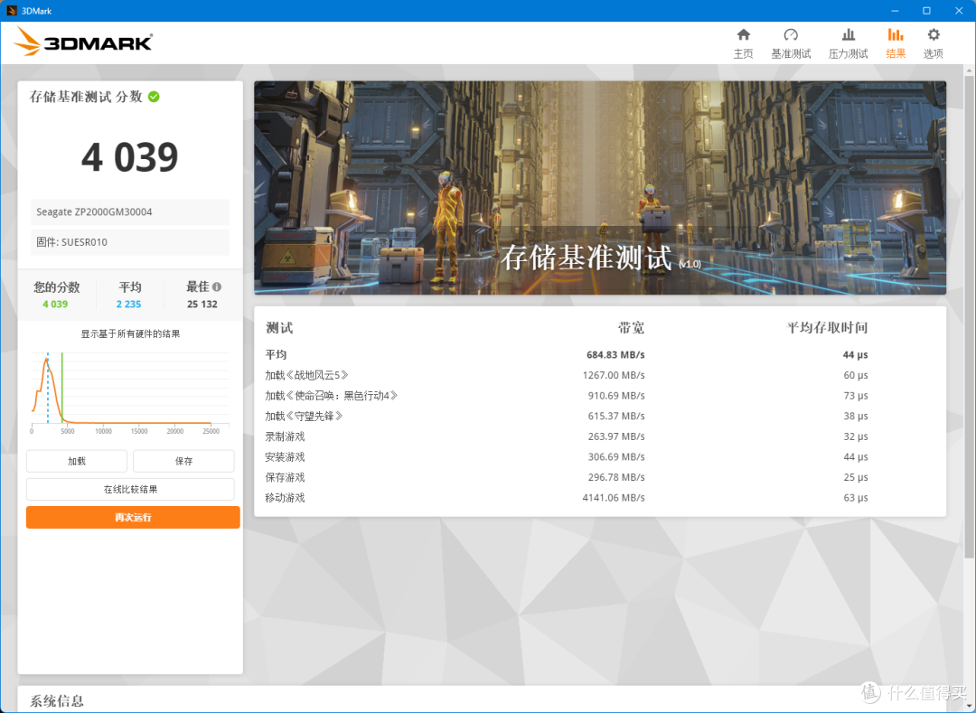Click the 移动游戏 row label

[285, 498]
